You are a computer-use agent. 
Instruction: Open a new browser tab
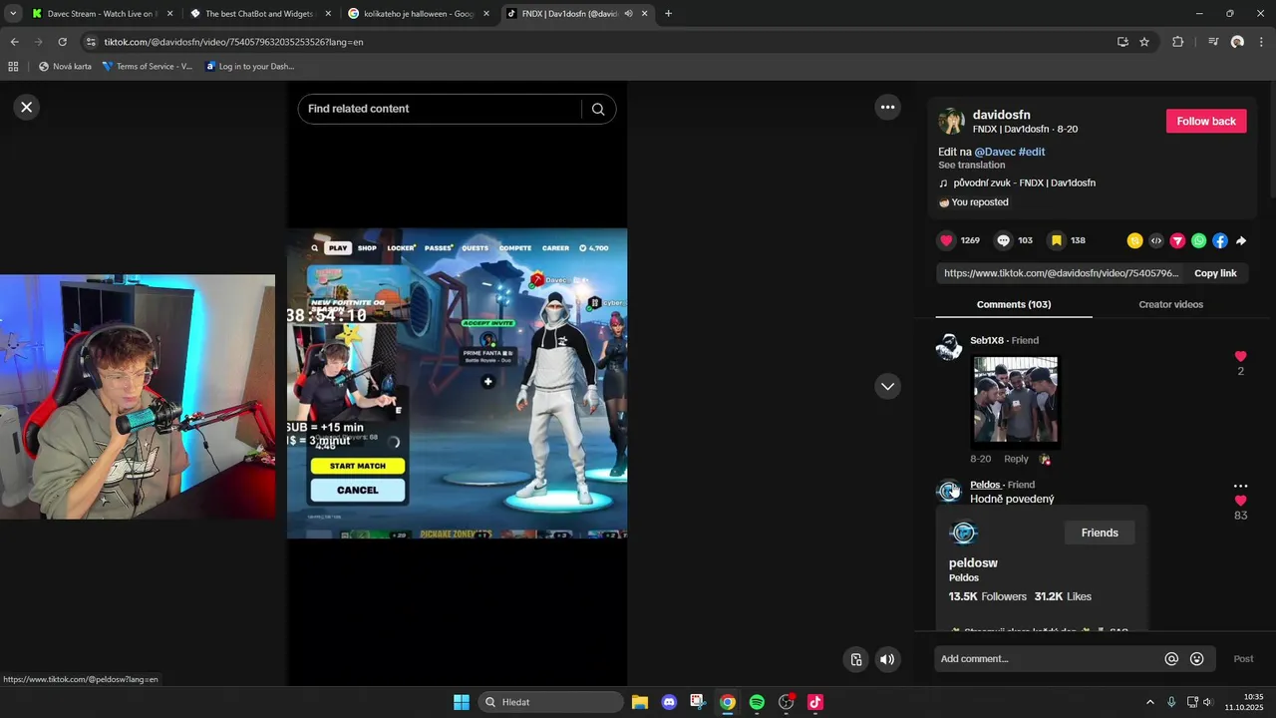coord(668,14)
